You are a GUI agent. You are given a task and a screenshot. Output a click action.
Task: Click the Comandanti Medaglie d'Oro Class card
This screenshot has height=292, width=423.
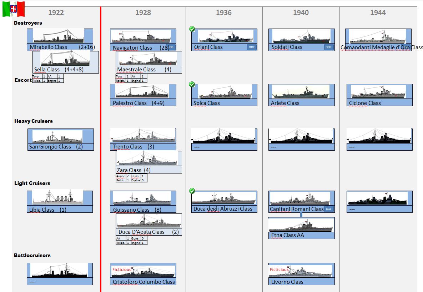[378, 40]
